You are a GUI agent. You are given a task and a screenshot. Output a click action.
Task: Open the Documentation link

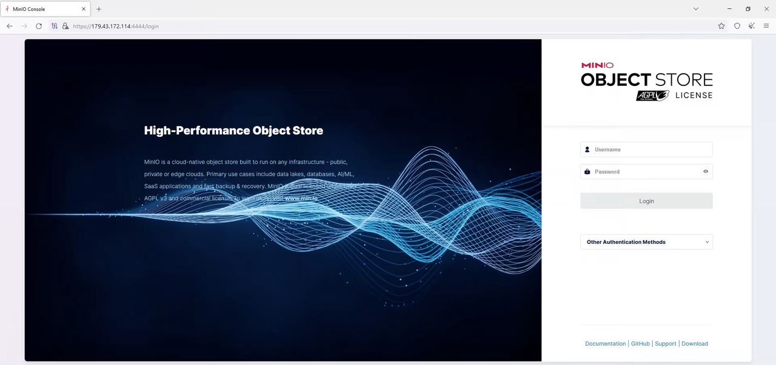(x=605, y=344)
